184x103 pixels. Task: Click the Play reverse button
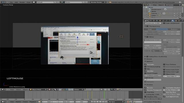coord(97,102)
